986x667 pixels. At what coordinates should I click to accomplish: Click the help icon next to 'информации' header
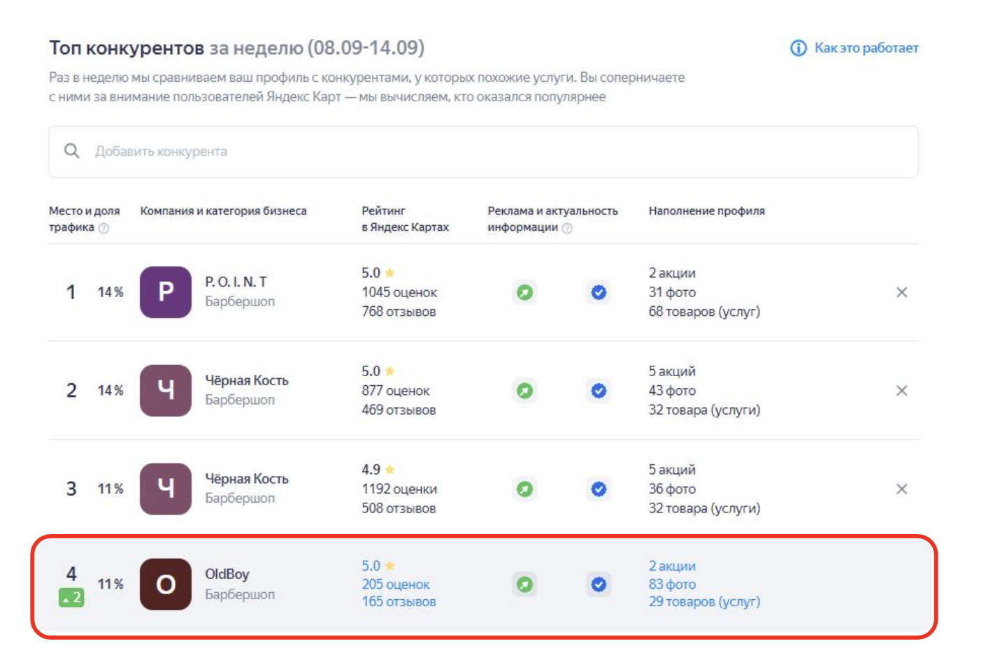click(567, 228)
